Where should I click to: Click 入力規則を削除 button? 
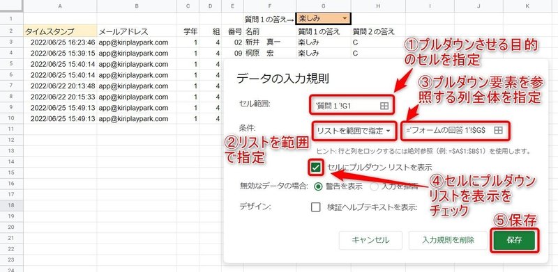coord(448,241)
